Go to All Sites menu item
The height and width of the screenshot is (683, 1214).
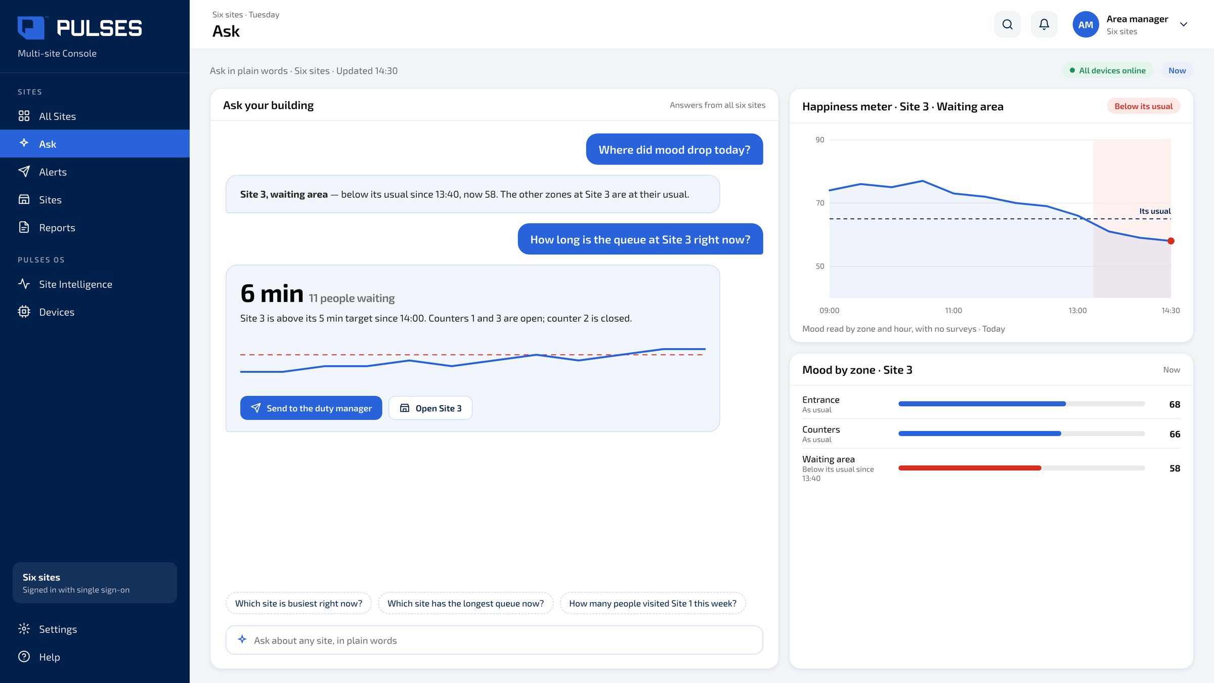(x=95, y=116)
